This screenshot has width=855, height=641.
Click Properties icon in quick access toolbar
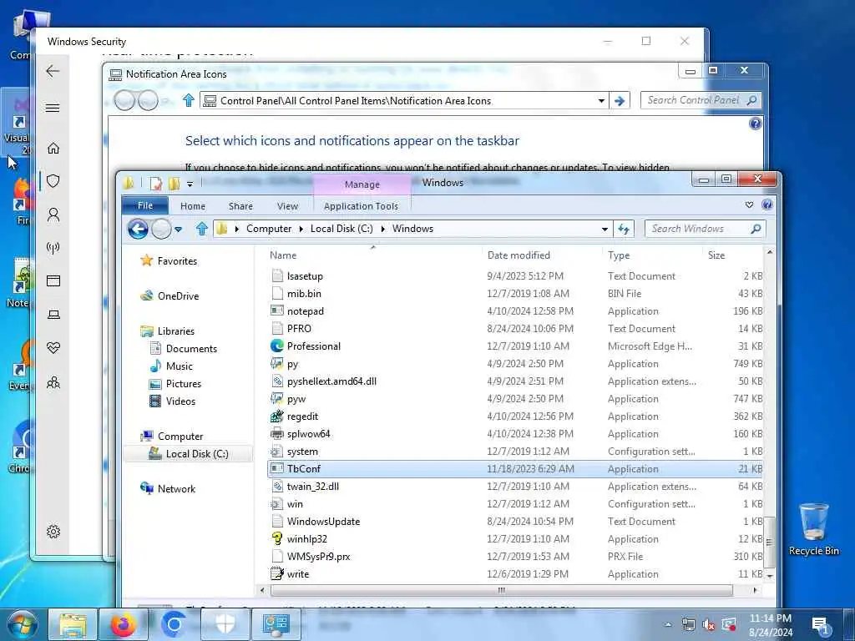pos(156,184)
